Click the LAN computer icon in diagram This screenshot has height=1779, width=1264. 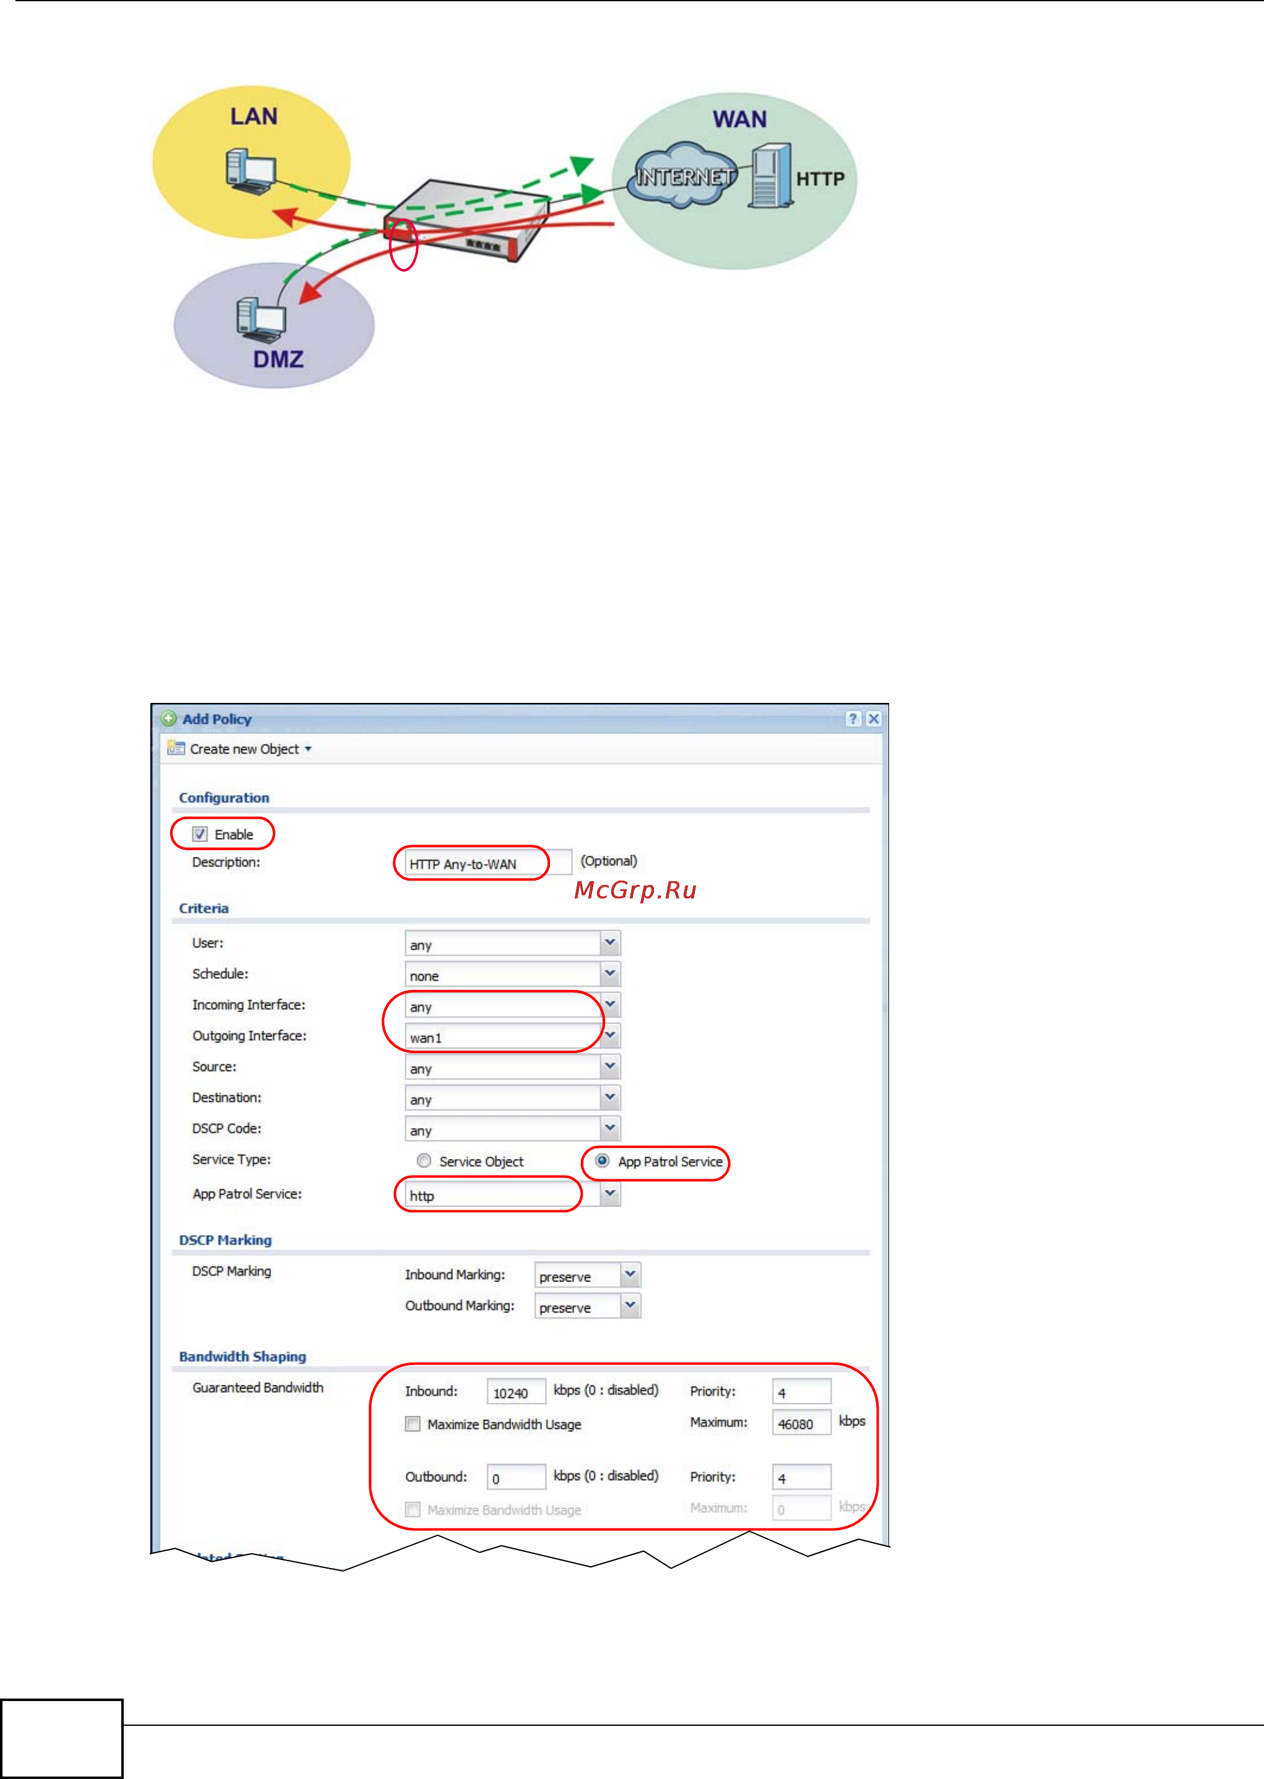coord(251,171)
